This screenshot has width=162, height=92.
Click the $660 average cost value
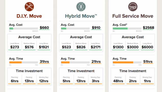point(44,28)
